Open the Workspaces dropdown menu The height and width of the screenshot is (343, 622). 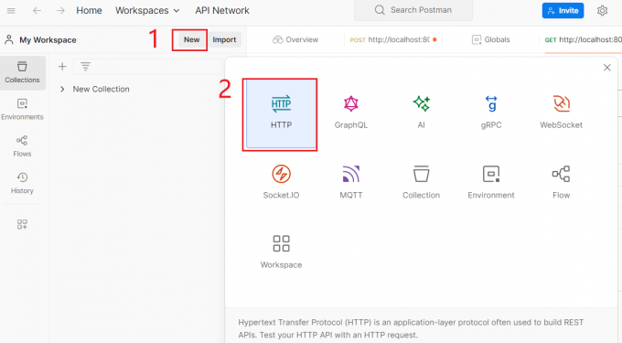147,10
